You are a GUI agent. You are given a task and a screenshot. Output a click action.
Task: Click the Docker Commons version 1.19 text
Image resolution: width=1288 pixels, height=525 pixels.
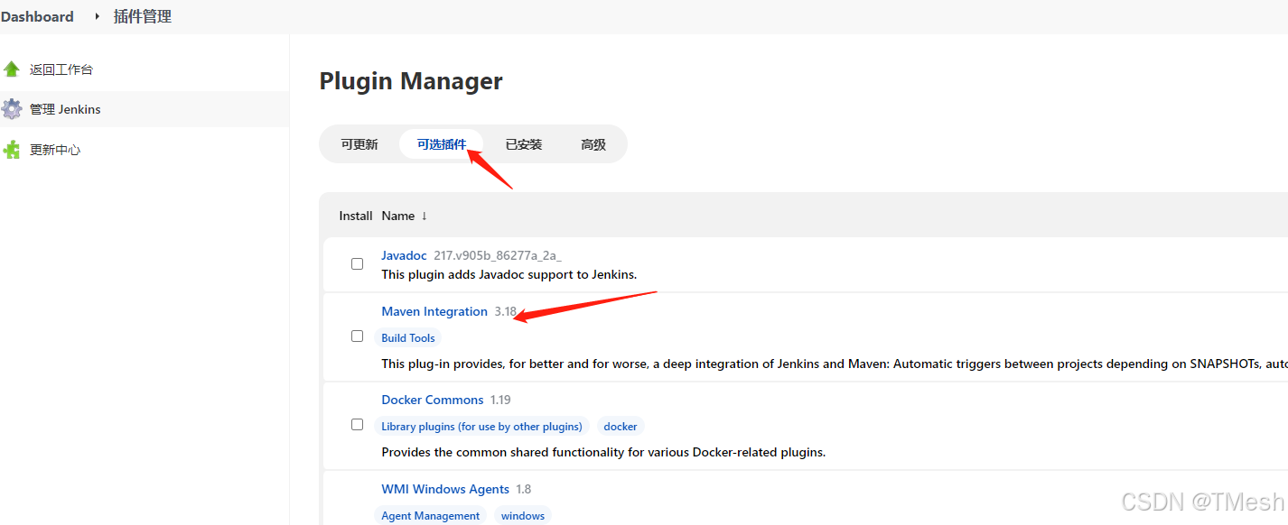click(x=500, y=400)
